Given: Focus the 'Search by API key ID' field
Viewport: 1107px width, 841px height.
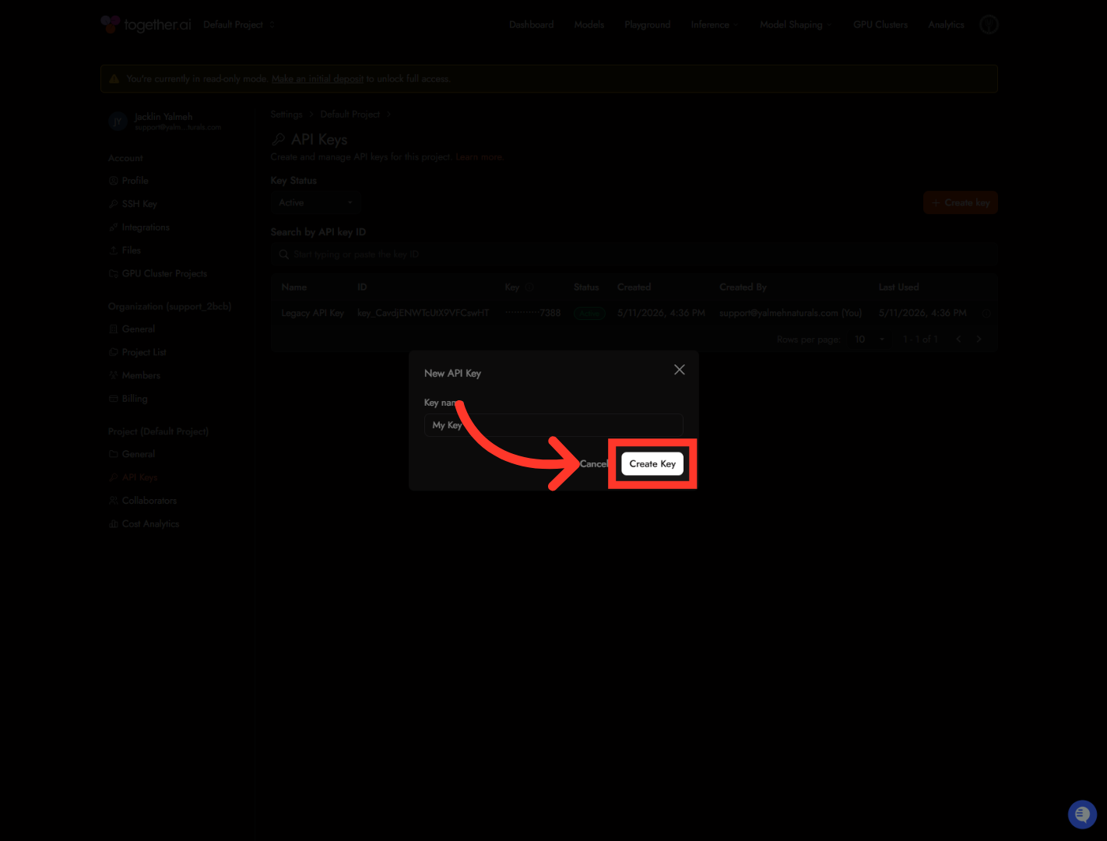Looking at the screenshot, I should coord(634,255).
